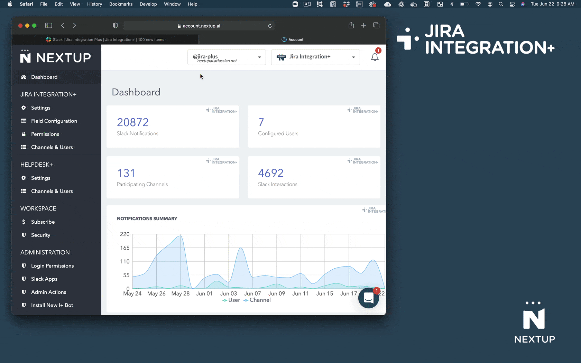581x363 pixels.
Task: Click the 20872 Slack Notifications card
Action: pyautogui.click(x=173, y=127)
